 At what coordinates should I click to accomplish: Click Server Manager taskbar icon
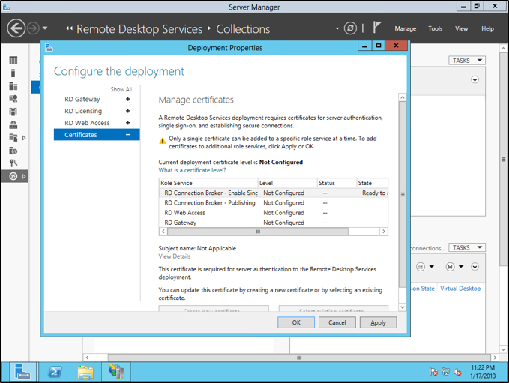pyautogui.click(x=22, y=371)
